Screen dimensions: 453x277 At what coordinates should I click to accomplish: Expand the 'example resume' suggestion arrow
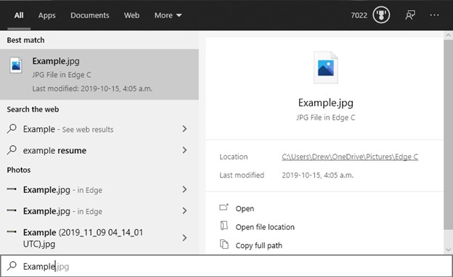[x=184, y=150]
